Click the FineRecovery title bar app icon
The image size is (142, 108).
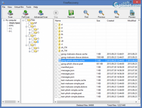coord(3,3)
